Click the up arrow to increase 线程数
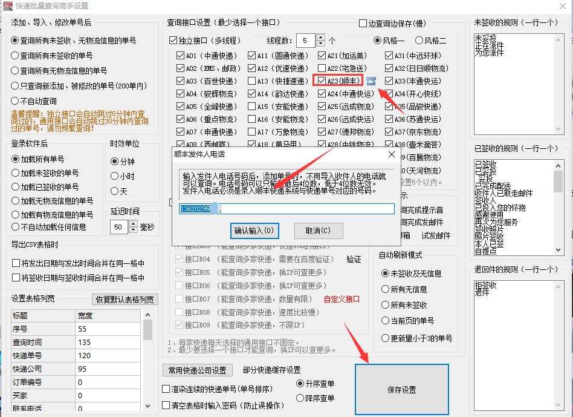 click(x=321, y=36)
